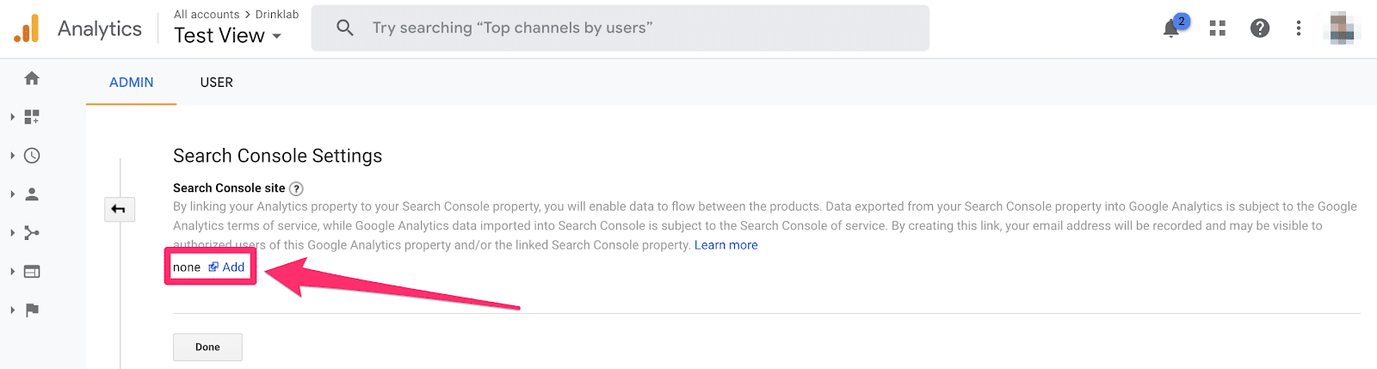
Task: Open the Behavior layout icon
Action: (32, 272)
